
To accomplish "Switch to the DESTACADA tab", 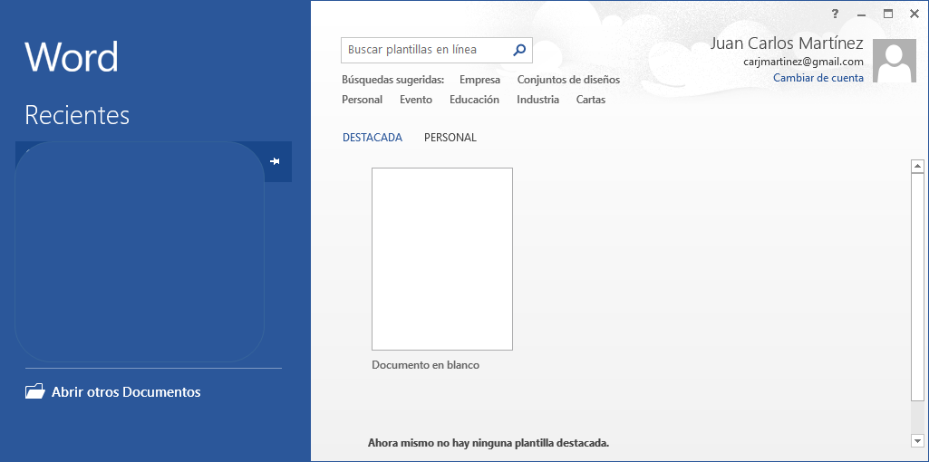I will pyautogui.click(x=373, y=138).
